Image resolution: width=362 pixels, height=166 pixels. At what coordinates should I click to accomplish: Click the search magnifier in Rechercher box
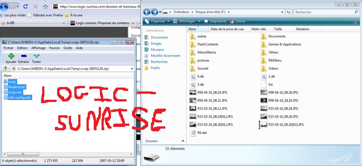click(x=356, y=12)
